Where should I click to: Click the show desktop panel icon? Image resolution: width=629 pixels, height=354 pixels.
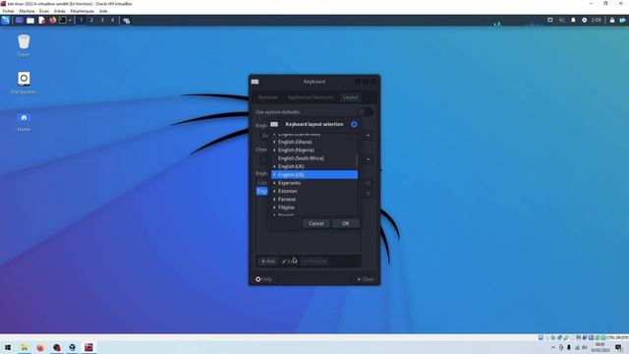click(20, 20)
